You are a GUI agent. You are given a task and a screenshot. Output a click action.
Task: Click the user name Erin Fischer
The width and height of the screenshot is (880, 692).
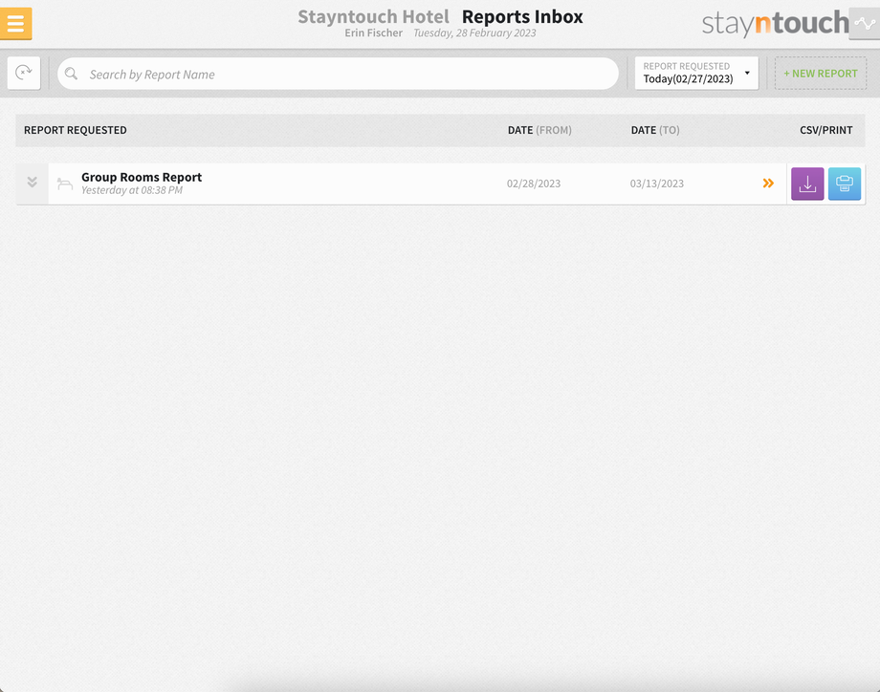[373, 33]
